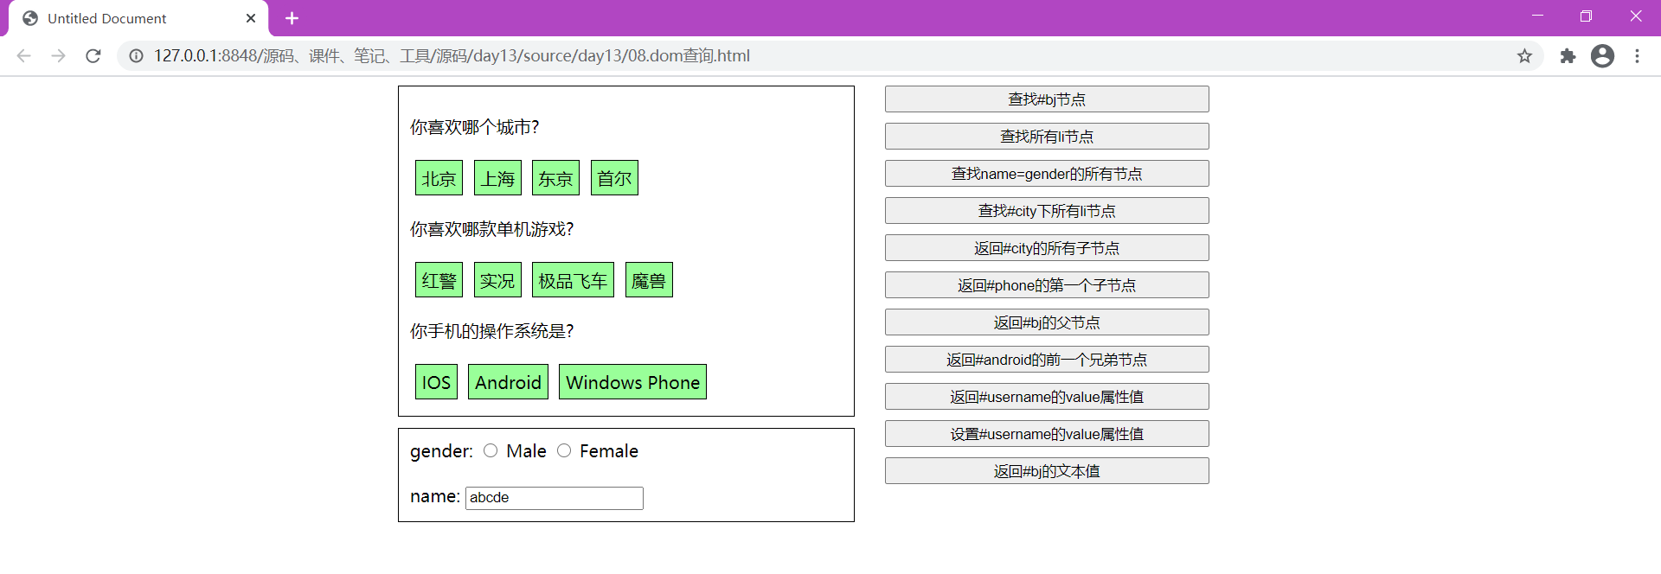Click the 返回#android的前一个兄弟节点 button
This screenshot has height=574, width=1661.
pyautogui.click(x=1047, y=360)
